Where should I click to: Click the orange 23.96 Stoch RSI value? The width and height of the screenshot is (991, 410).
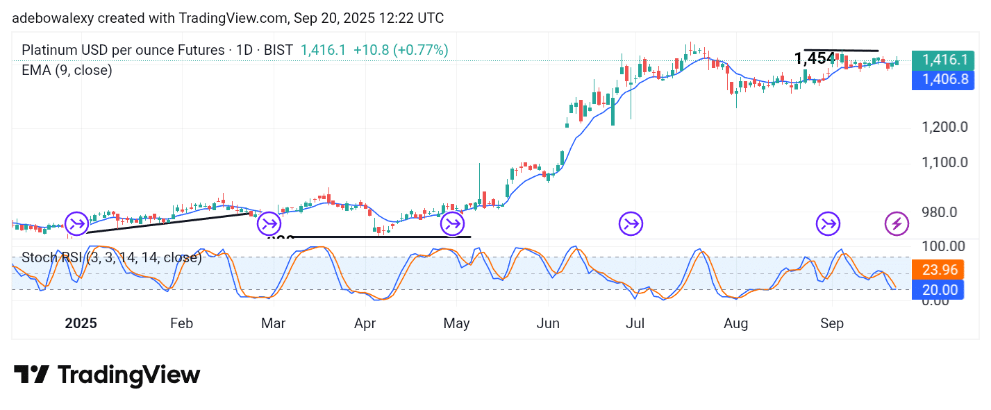click(x=938, y=271)
